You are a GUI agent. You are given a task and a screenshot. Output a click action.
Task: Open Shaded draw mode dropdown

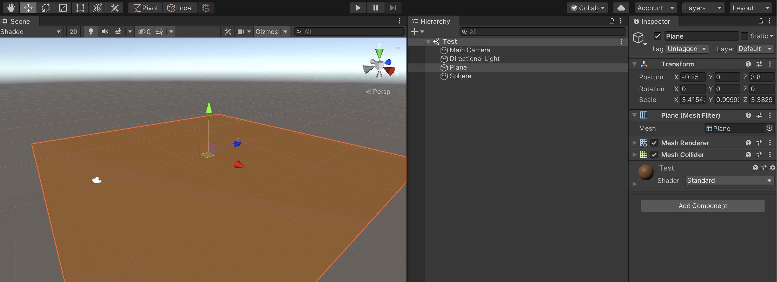point(31,32)
